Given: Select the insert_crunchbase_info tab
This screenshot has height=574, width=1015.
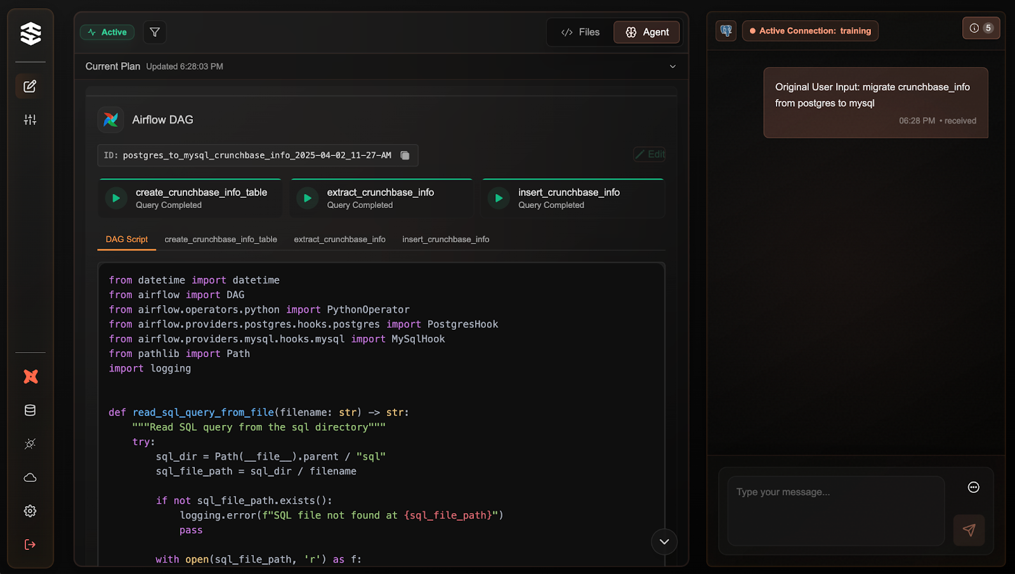Looking at the screenshot, I should 445,240.
